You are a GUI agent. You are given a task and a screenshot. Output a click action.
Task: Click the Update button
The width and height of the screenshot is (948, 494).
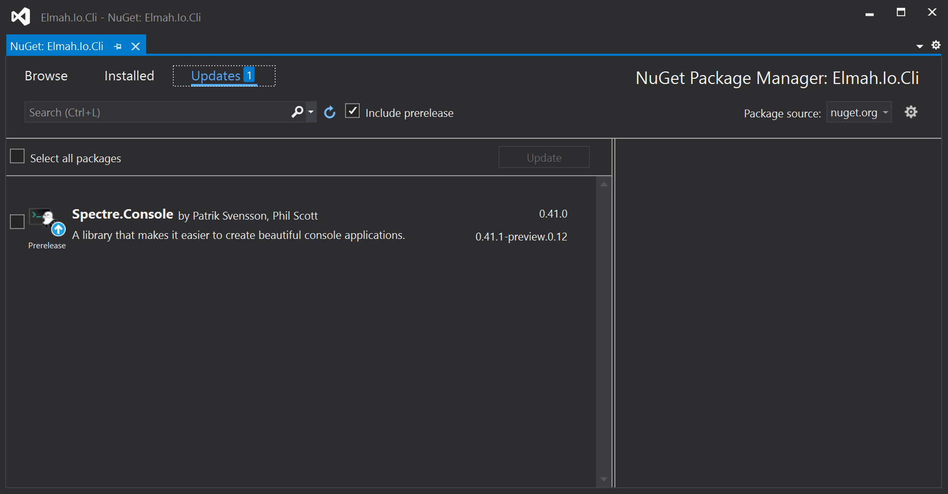544,157
